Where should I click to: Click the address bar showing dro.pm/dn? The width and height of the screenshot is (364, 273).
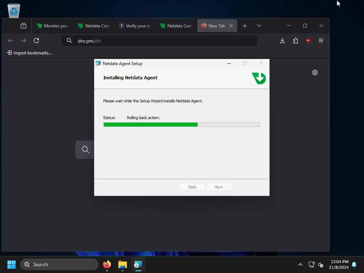(160, 41)
